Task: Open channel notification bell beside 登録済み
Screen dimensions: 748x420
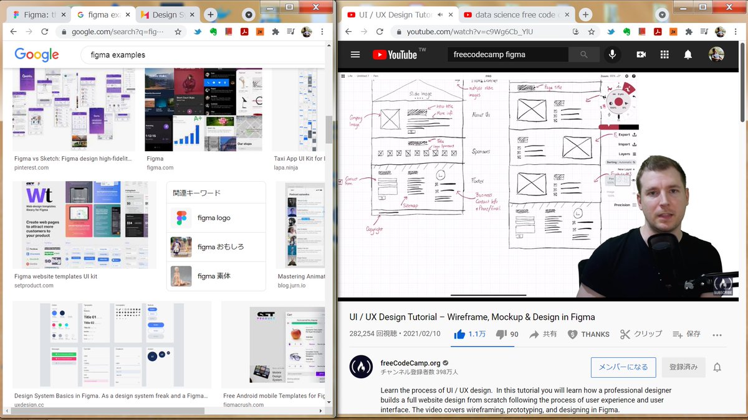Action: pyautogui.click(x=717, y=367)
